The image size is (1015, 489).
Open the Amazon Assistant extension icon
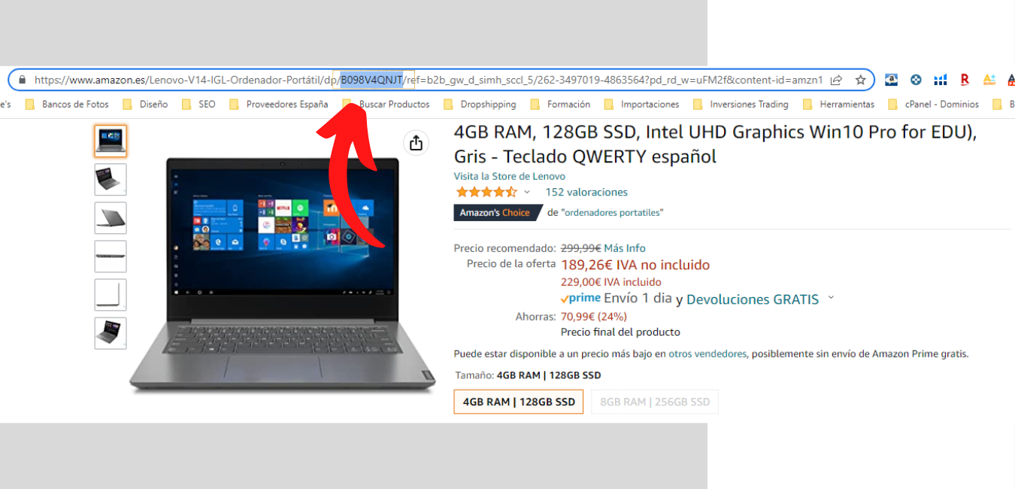click(x=891, y=80)
